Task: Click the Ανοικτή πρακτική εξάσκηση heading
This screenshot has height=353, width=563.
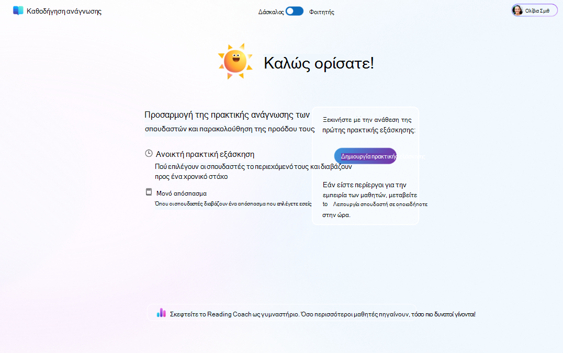Action: click(205, 154)
